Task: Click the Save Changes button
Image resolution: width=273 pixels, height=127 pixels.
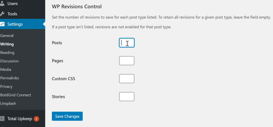Action: click(67, 116)
